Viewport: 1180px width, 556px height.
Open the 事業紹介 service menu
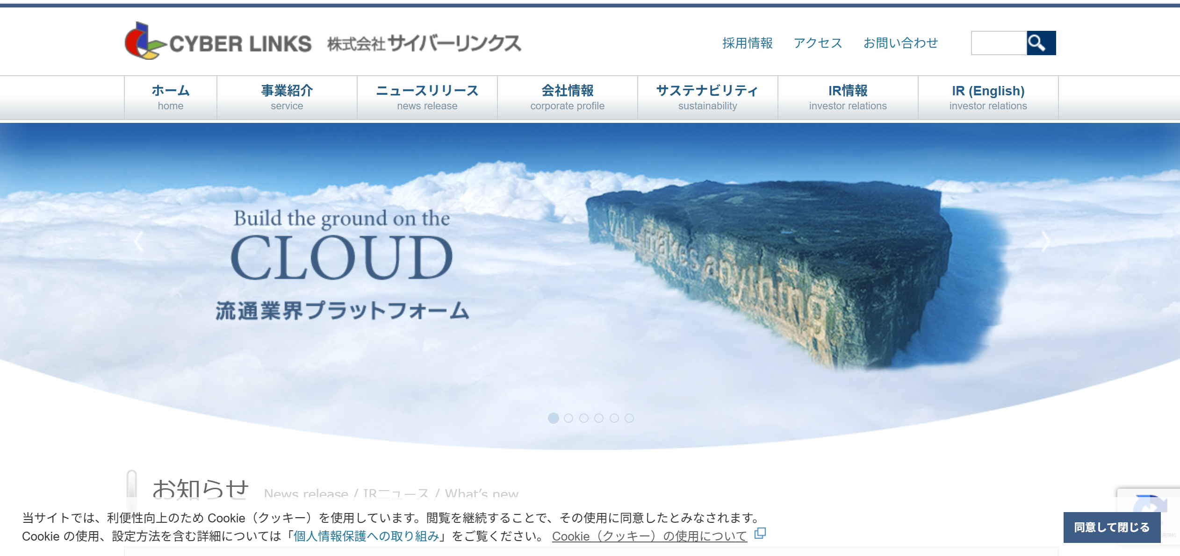pyautogui.click(x=287, y=97)
